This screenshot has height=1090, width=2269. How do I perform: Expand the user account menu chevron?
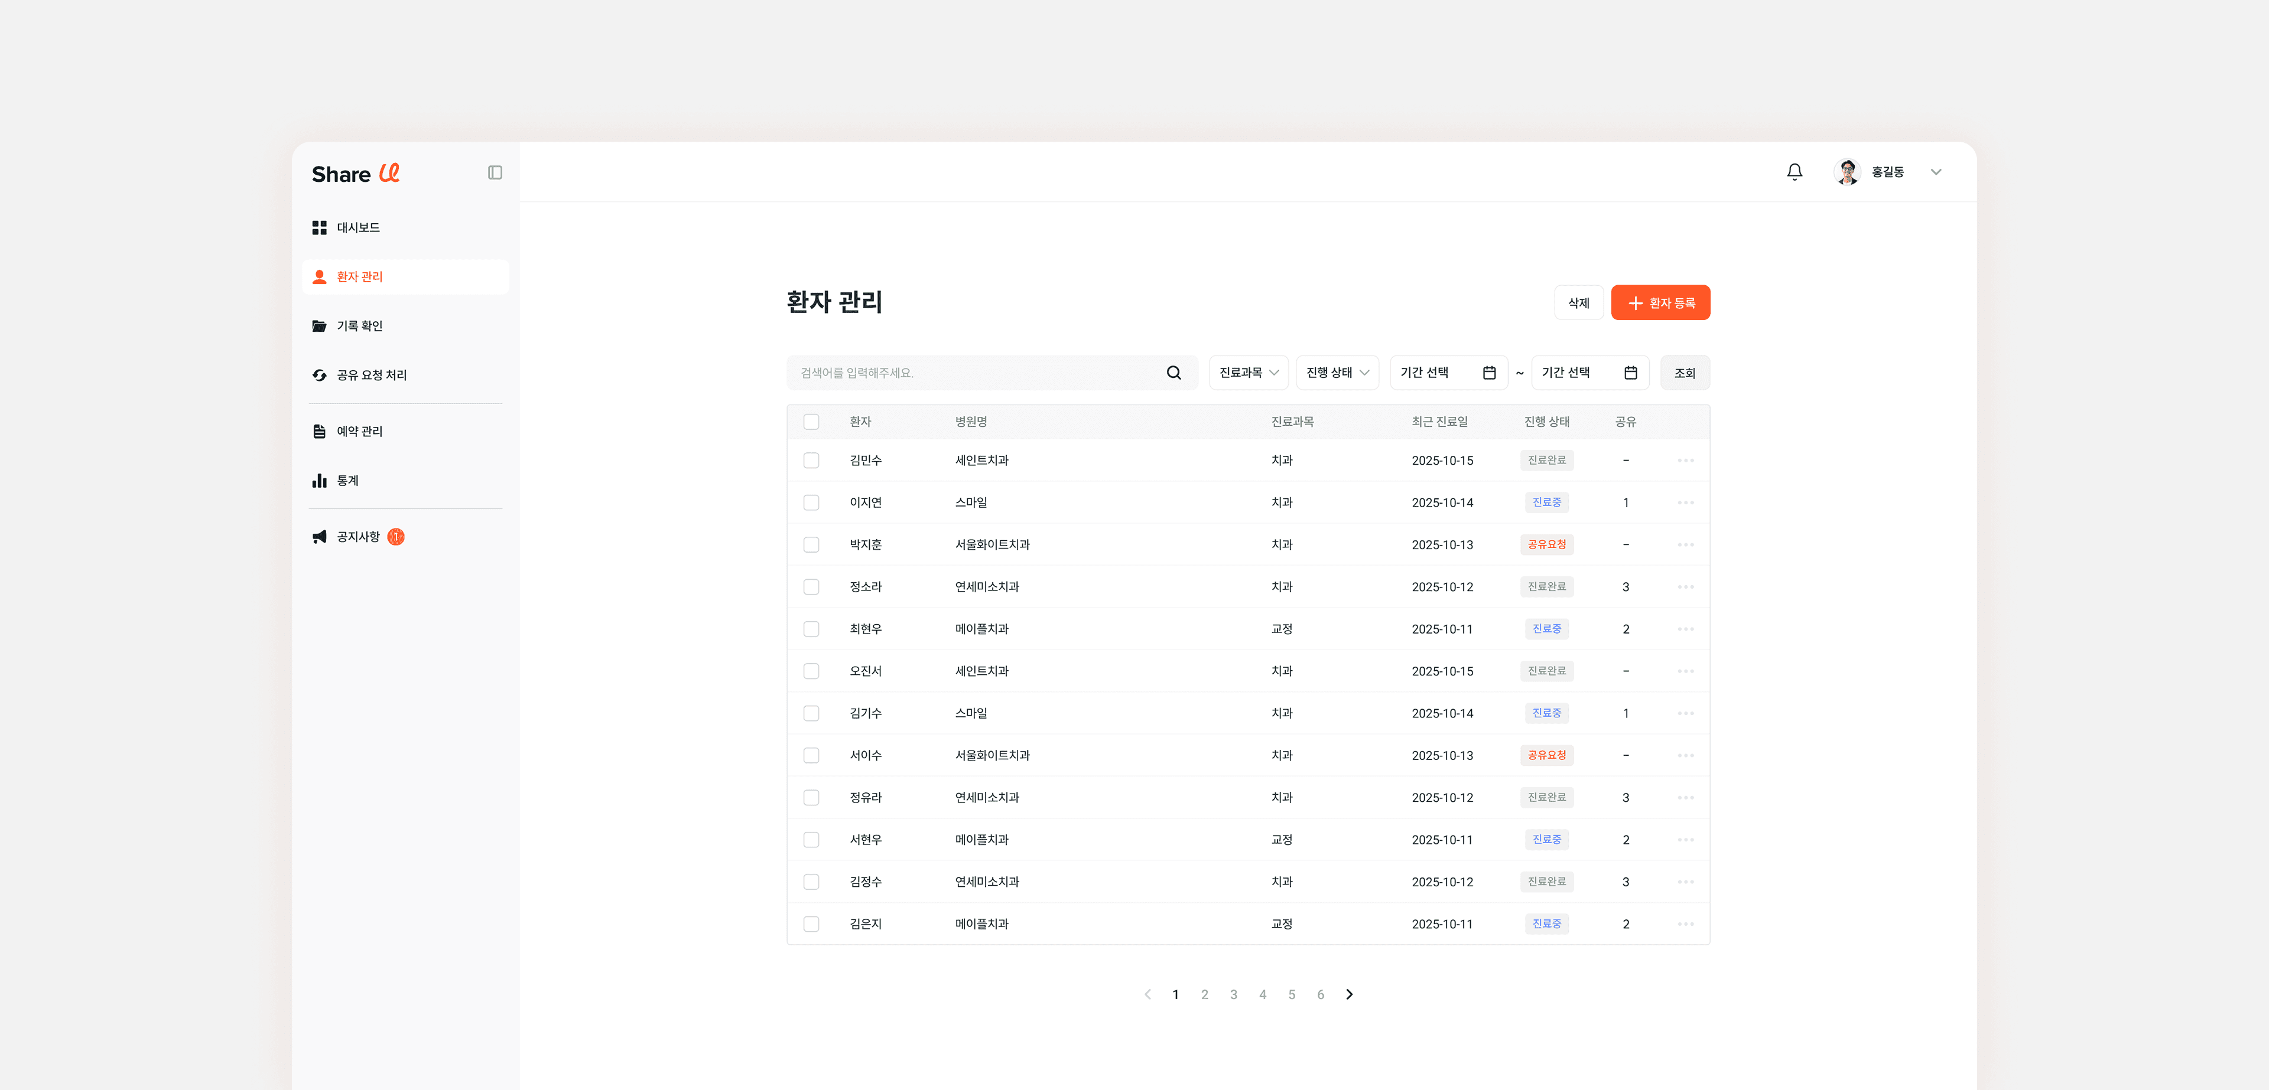1935,172
